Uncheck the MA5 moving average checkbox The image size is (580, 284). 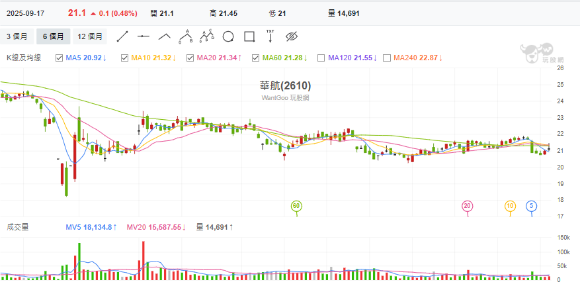(60, 58)
